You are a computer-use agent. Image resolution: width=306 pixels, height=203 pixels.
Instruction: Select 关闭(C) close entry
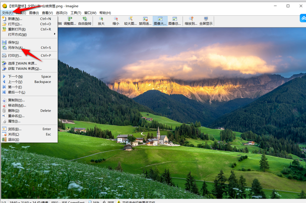(x=29, y=134)
